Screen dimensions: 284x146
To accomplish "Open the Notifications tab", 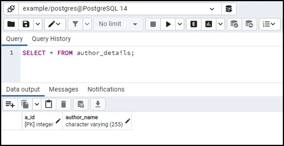I will tap(106, 90).
